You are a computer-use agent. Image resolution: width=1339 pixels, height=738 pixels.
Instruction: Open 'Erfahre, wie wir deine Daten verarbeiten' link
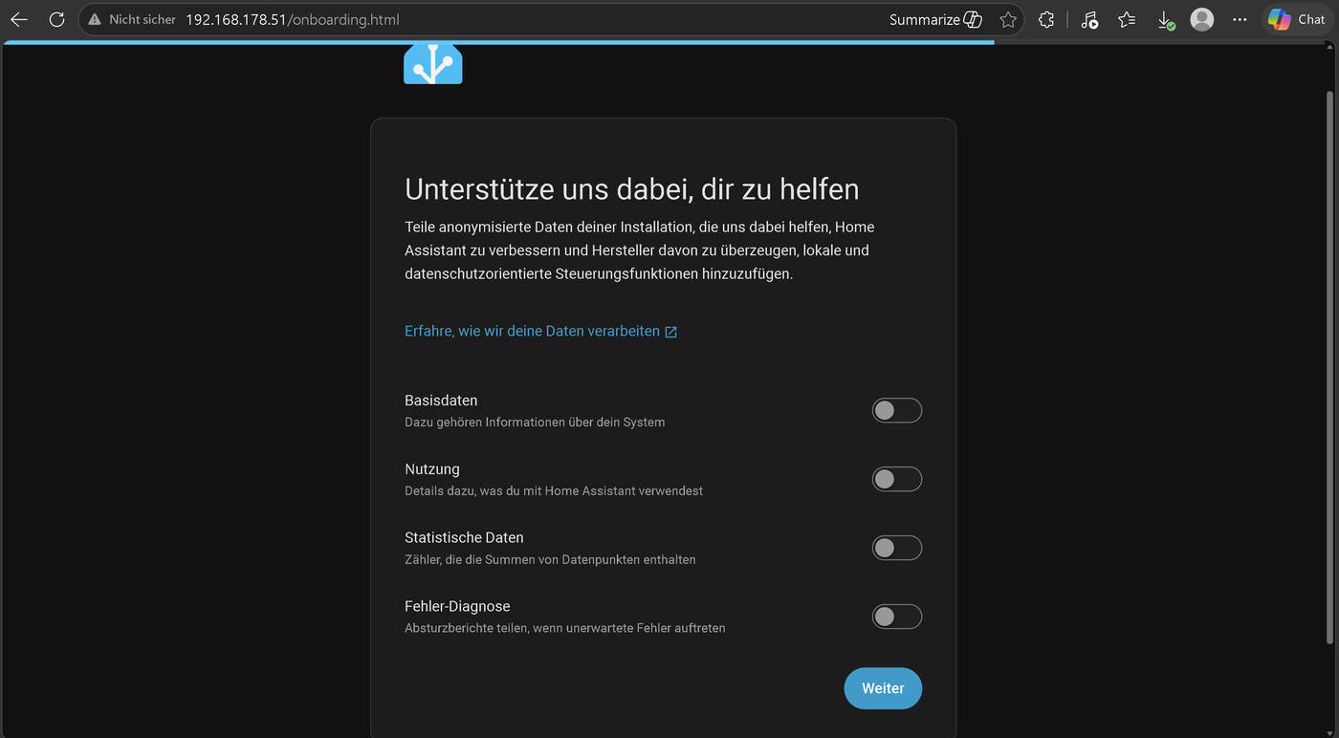click(x=541, y=332)
